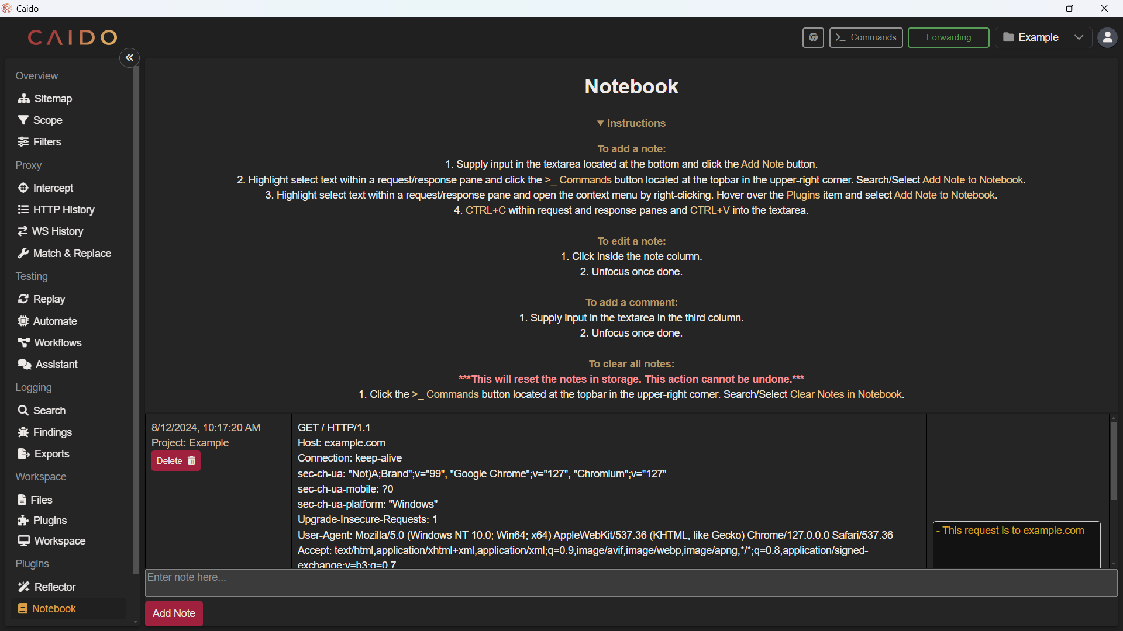
Task: Open the Example project dropdown
Action: pyautogui.click(x=1043, y=37)
